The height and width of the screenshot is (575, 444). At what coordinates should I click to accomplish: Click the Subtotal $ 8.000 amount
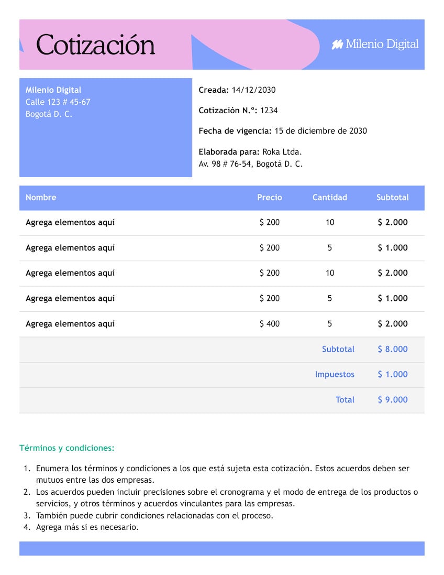[x=393, y=349]
